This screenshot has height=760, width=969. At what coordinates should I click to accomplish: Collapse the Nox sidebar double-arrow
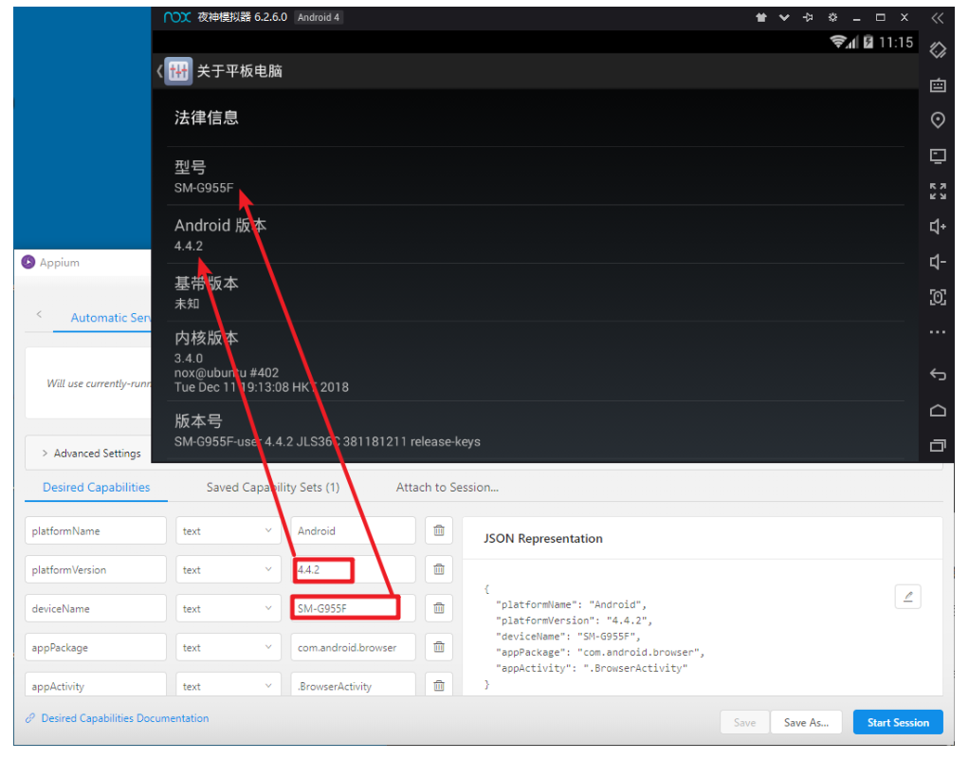coord(938,18)
